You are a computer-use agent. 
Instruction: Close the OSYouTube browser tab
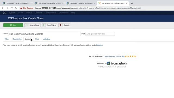click(x=63, y=4)
